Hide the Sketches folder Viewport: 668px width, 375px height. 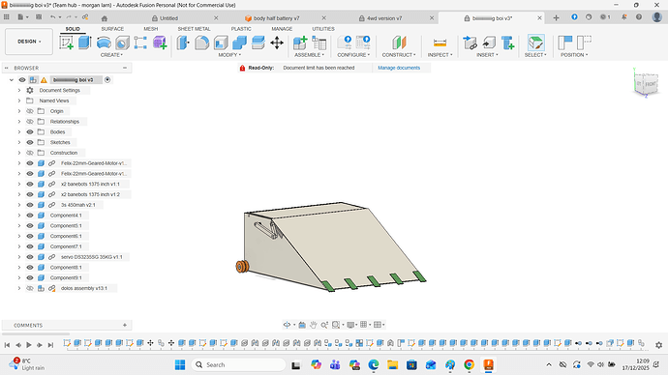30,142
